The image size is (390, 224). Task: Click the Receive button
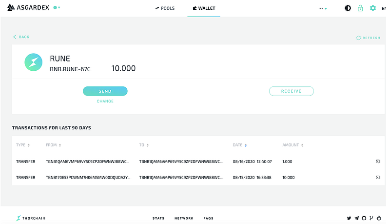(291, 91)
